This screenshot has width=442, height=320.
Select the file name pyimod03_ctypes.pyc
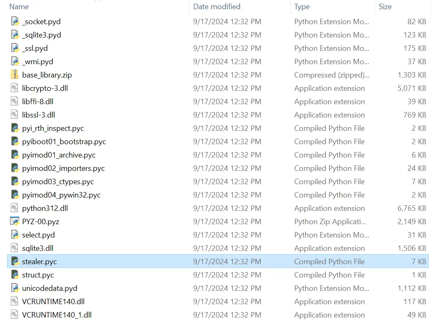58,181
